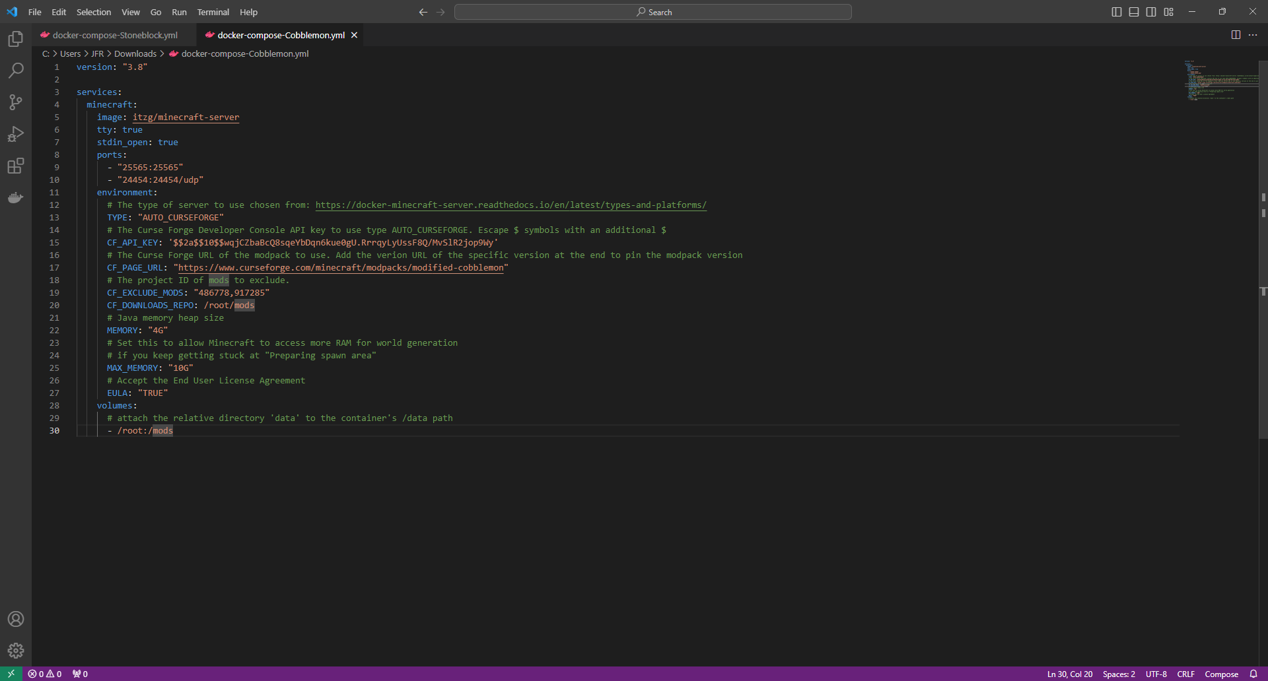Open the Explorer sidebar icon
The width and height of the screenshot is (1268, 681).
(x=16, y=38)
